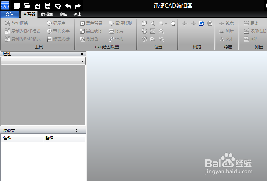Switch to the 编辑器 tab
The height and width of the screenshot is (181, 267).
tap(47, 14)
